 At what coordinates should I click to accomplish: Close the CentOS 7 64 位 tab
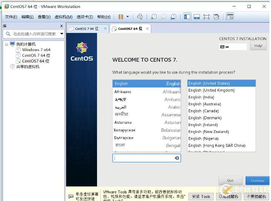[105, 28]
